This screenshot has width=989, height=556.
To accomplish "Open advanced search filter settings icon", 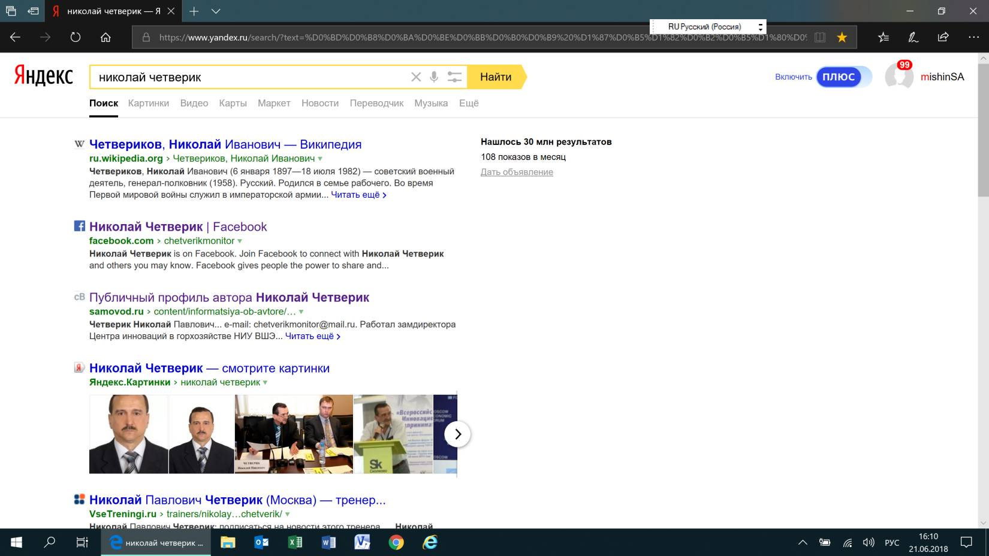I will 454,77.
